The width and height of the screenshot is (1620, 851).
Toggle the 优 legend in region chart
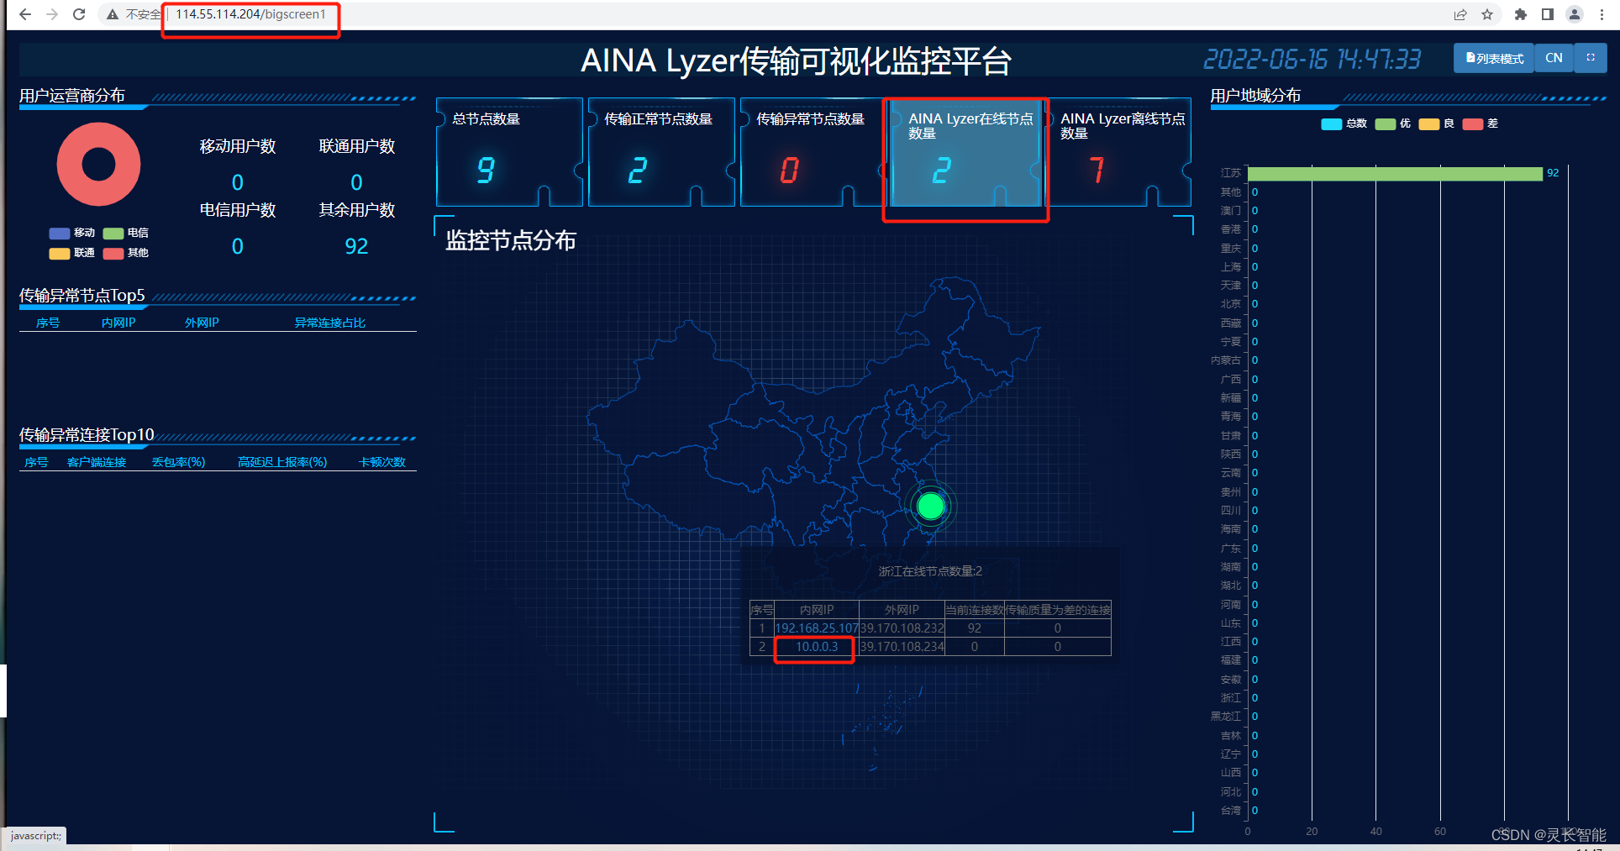(1386, 124)
